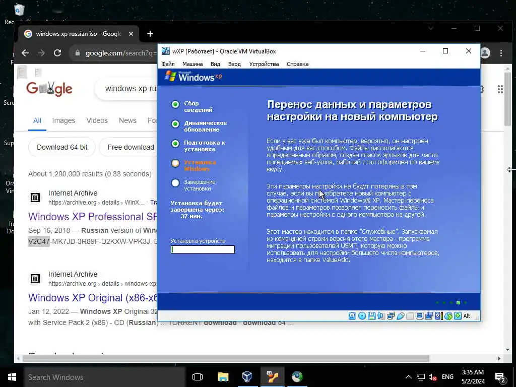
Task: Select the 'windows xp russian iso' Chrome tab
Action: 78,34
